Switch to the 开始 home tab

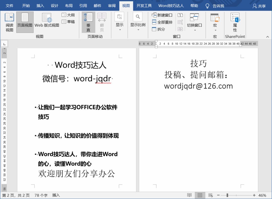(26, 6)
